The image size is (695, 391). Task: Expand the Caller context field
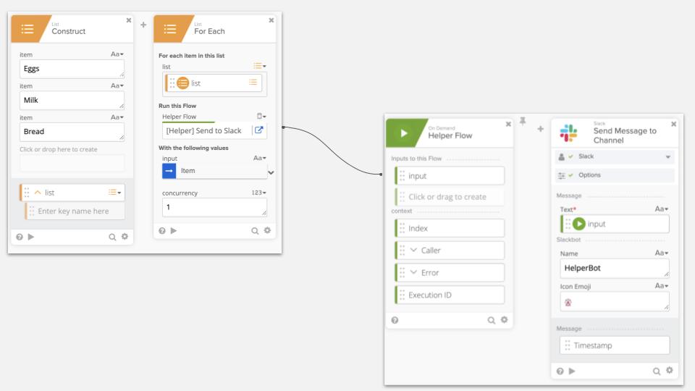[x=413, y=251]
